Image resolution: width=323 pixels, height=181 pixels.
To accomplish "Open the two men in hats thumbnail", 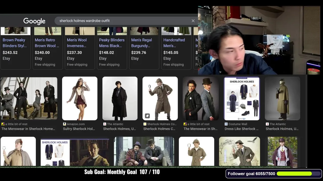I will click(x=201, y=98).
